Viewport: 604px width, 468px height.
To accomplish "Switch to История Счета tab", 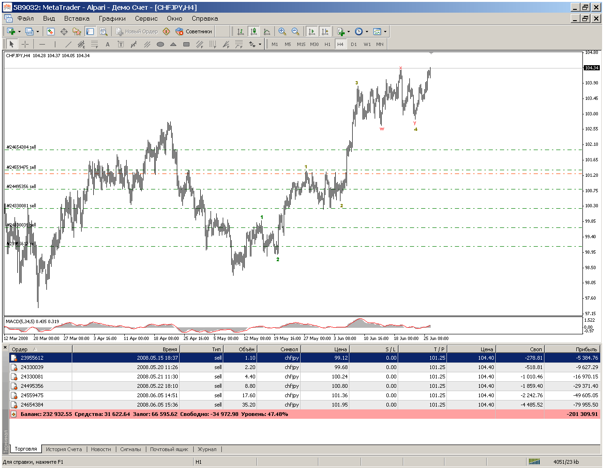I will coord(64,449).
